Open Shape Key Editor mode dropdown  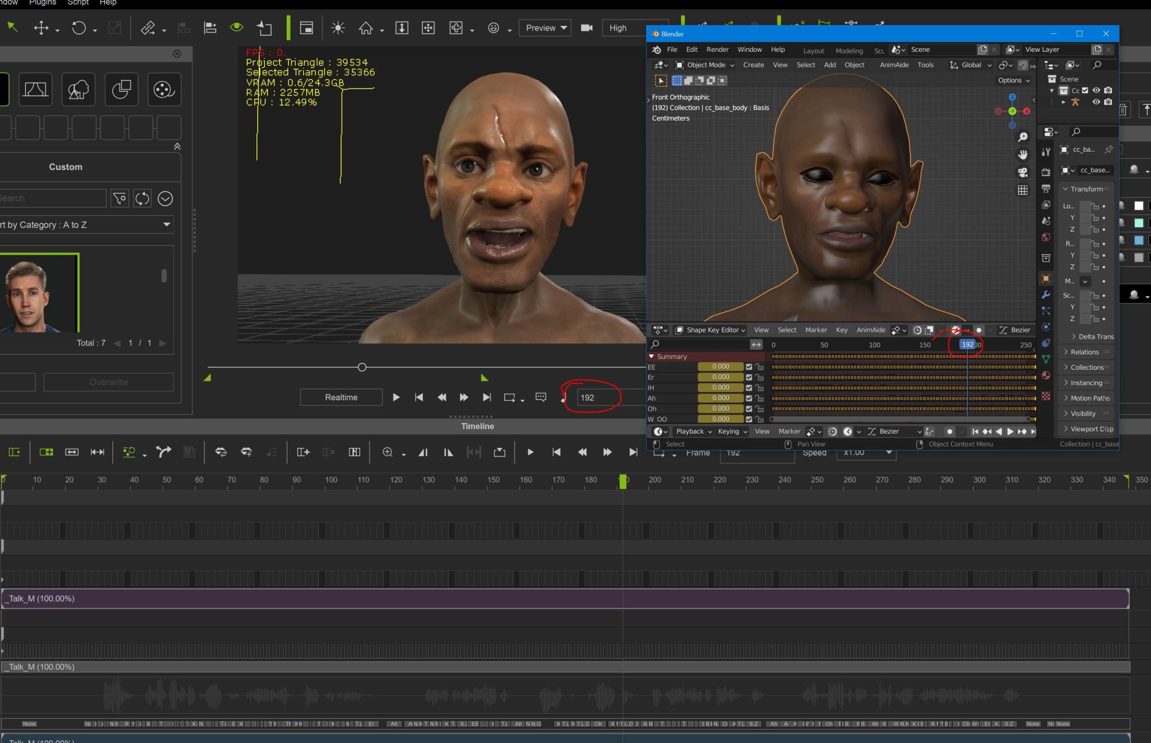(x=710, y=330)
